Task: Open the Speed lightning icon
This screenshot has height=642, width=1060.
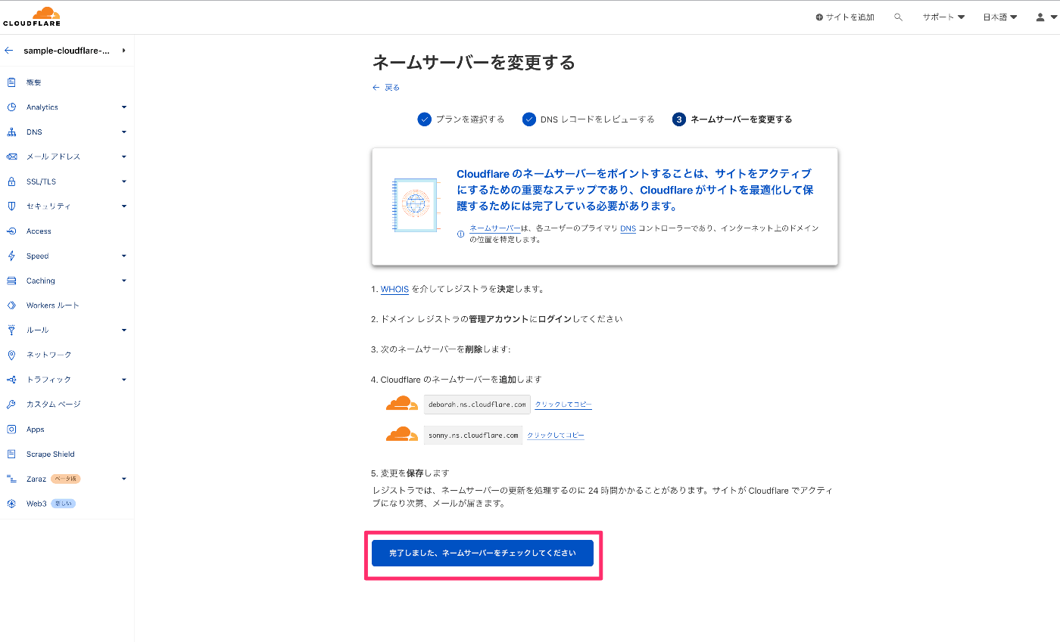Action: pos(11,256)
